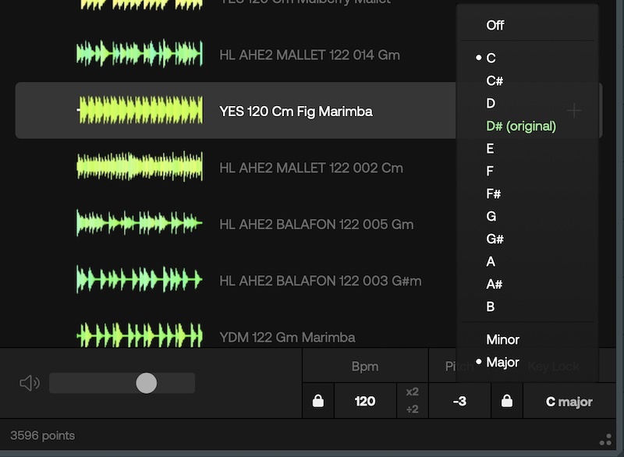
Task: Toggle the Bpm lock padlock
Action: tap(317, 402)
